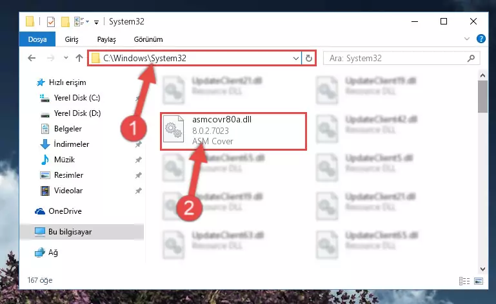
Task: Click the System32 window folder icon in title bar
Action: click(x=30, y=21)
